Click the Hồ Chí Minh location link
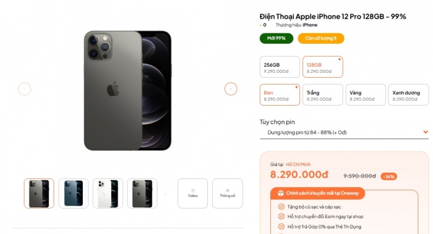The width and height of the screenshot is (433, 234). point(298,165)
